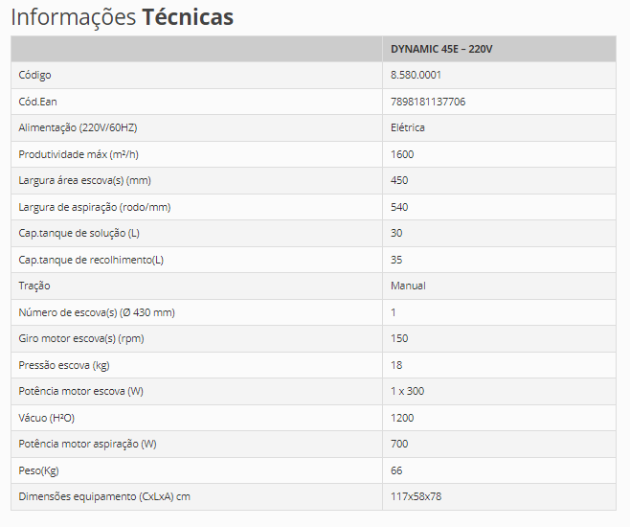Select the DYNAMIC 45E – 220V column header

[441, 49]
